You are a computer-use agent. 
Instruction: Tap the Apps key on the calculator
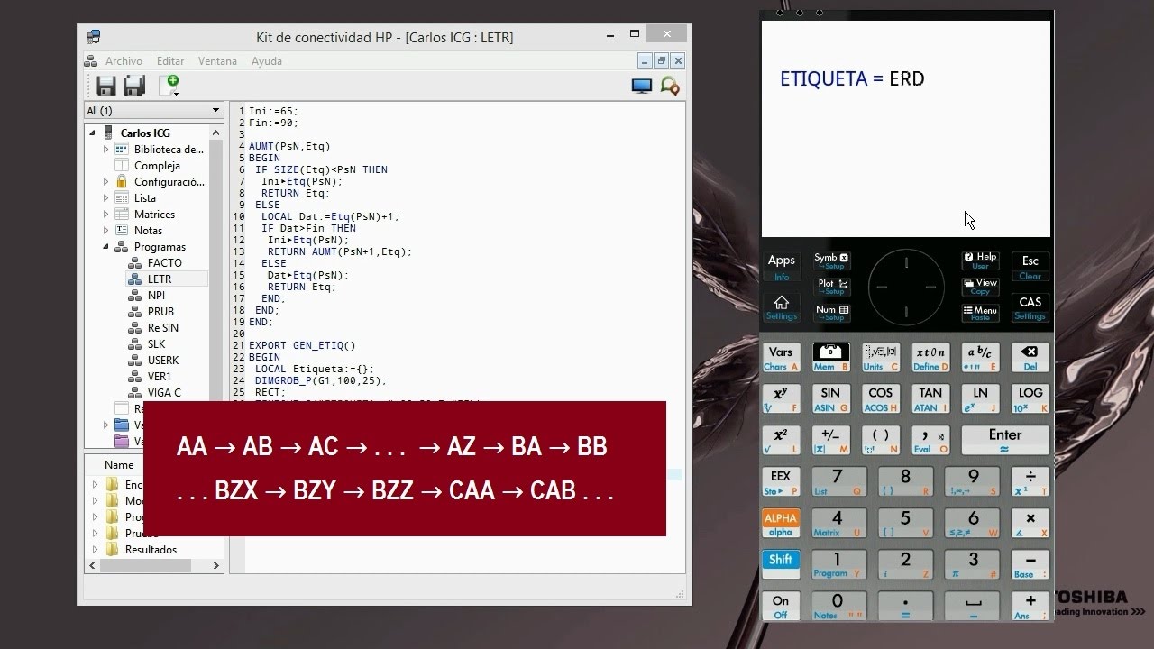point(782,267)
